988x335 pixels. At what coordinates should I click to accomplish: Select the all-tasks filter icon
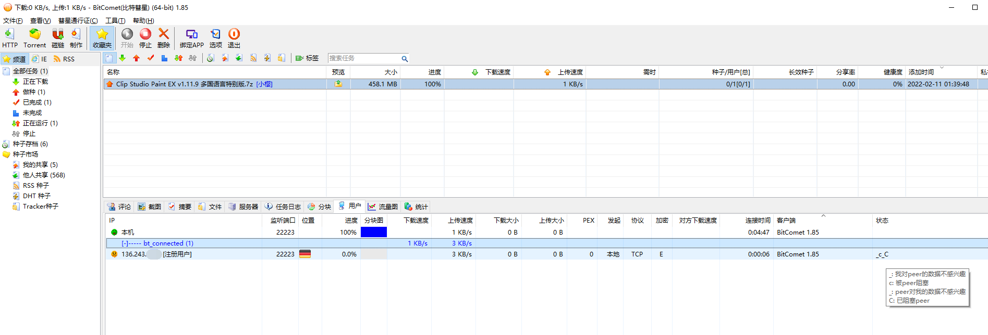click(x=108, y=58)
